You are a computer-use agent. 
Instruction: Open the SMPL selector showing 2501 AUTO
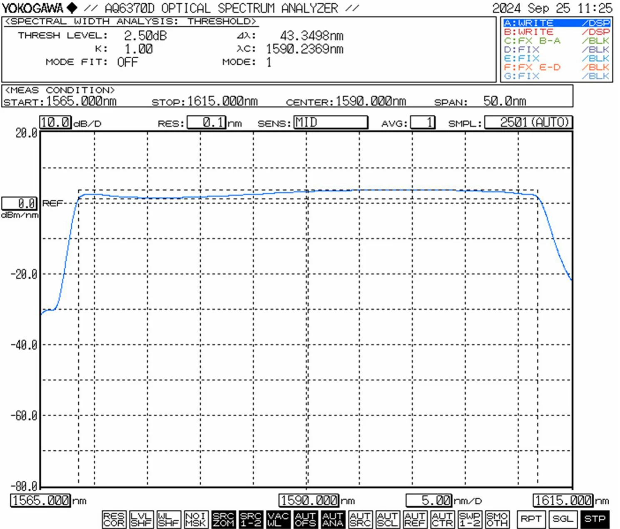click(528, 122)
